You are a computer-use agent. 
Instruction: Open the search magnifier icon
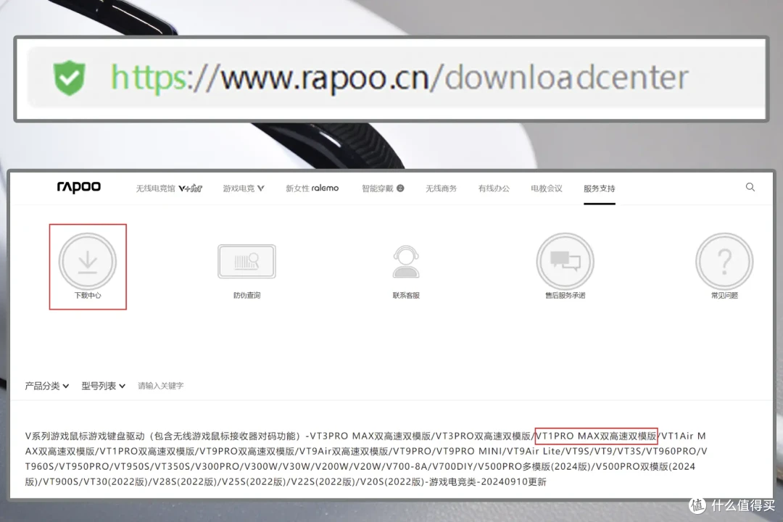750,187
